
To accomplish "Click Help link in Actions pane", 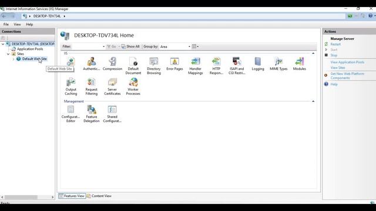I will (x=334, y=84).
